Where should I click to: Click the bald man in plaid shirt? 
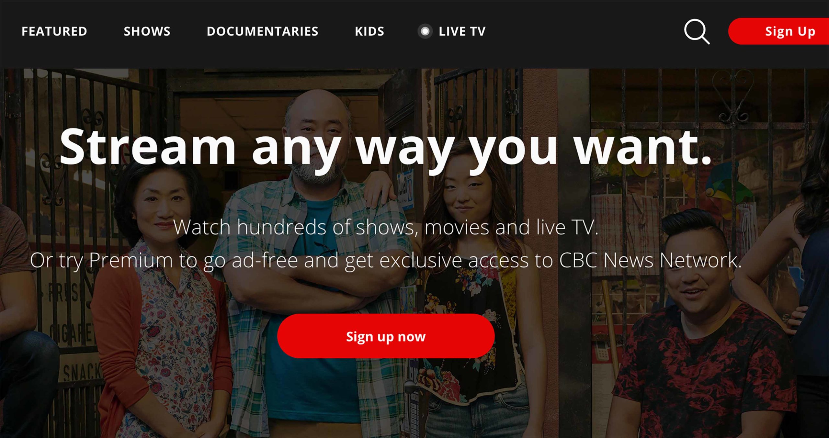click(317, 259)
